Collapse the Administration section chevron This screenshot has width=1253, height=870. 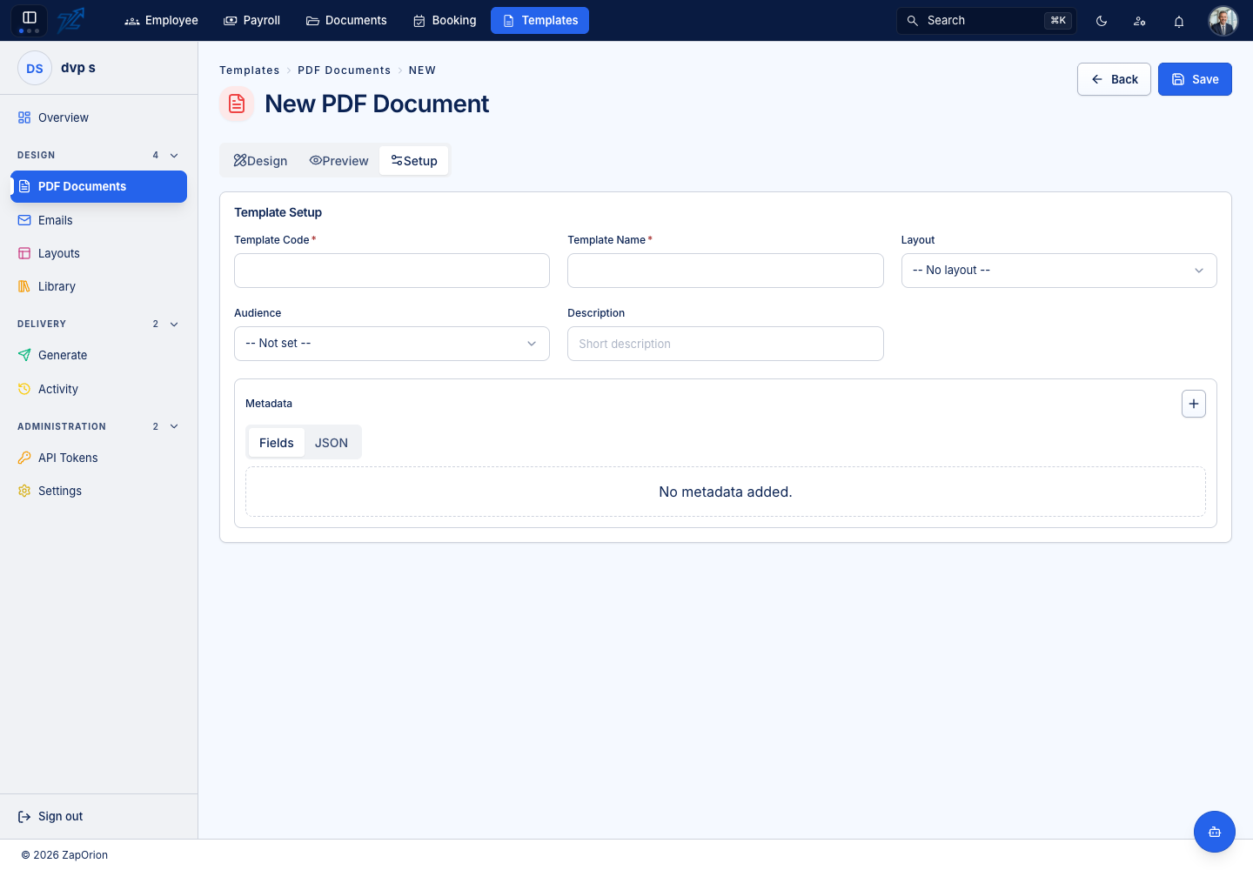[x=174, y=427]
